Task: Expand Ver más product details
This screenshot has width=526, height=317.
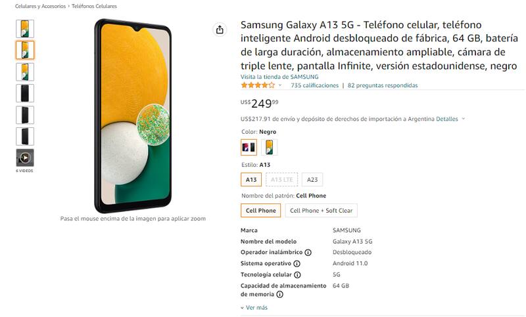Action: (254, 308)
